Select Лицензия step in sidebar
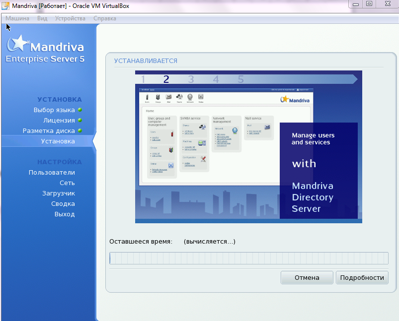The width and height of the screenshot is (399, 321). [x=59, y=121]
